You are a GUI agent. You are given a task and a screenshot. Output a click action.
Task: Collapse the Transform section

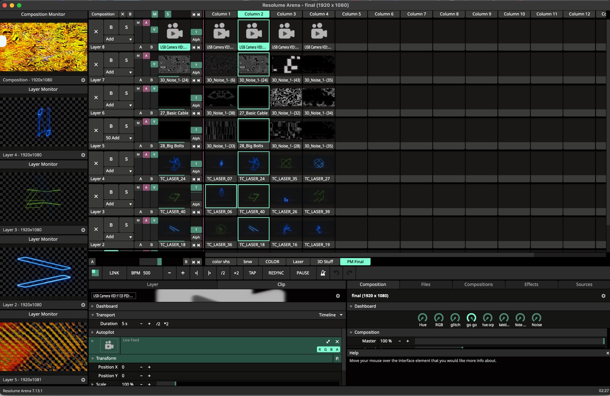[x=93, y=359]
